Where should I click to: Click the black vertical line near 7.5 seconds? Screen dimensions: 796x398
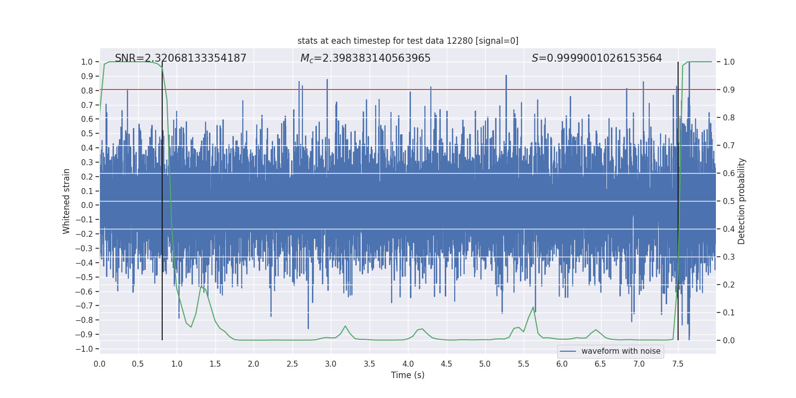click(x=678, y=201)
